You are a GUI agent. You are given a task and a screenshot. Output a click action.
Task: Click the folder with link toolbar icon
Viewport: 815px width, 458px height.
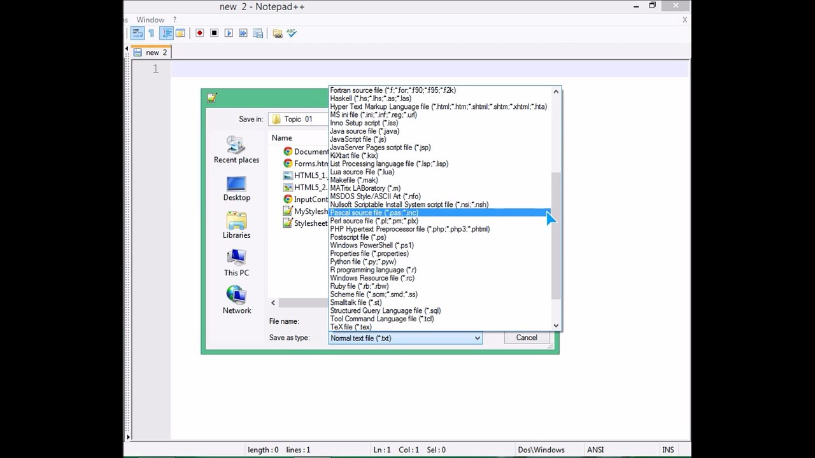tap(278, 33)
